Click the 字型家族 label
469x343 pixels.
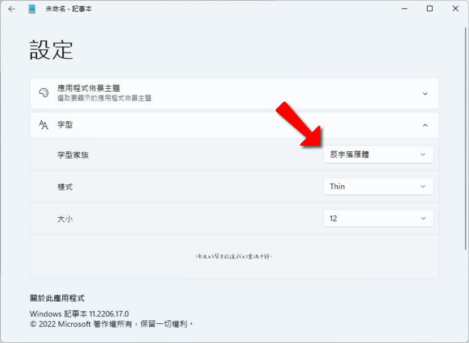[x=73, y=155]
